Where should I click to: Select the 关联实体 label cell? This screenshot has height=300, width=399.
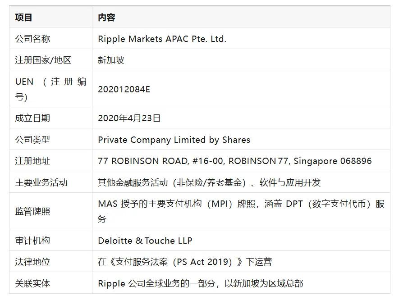[32, 283]
